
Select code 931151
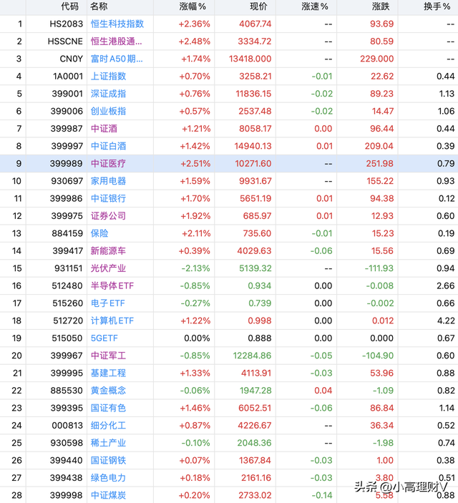click(69, 268)
